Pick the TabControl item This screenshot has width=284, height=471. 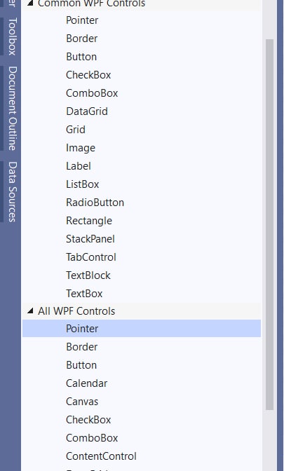coord(91,257)
